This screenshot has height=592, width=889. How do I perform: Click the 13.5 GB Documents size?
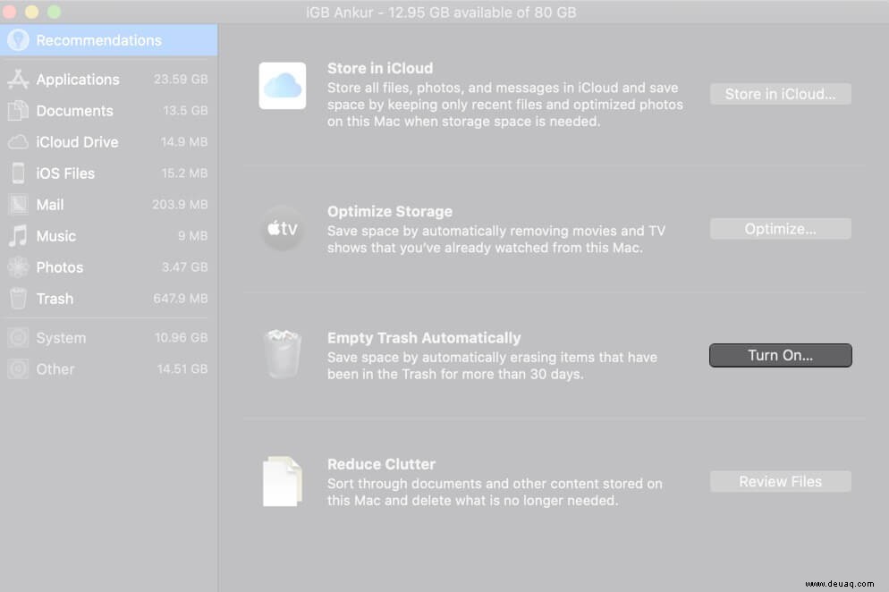coord(185,111)
